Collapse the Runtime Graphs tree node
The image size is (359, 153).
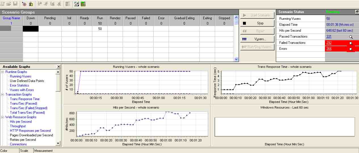coord(3,72)
